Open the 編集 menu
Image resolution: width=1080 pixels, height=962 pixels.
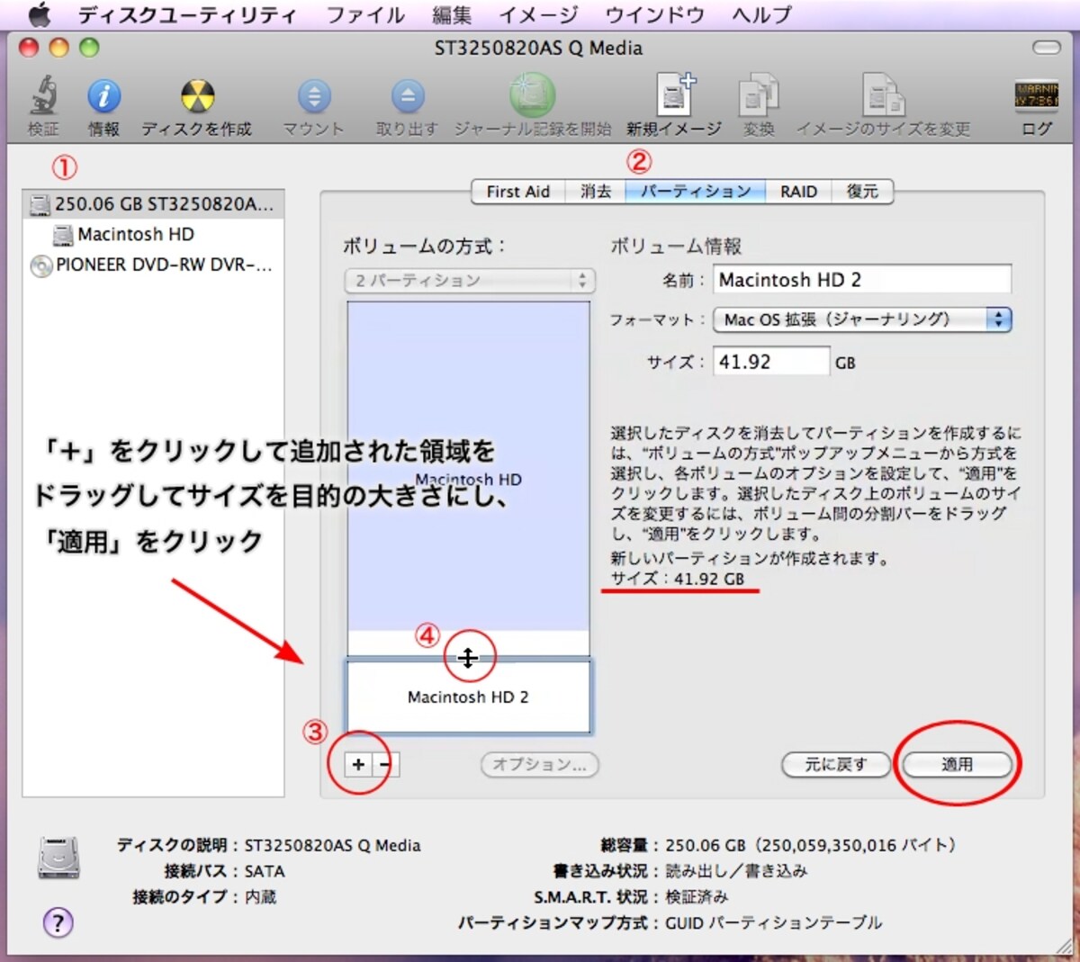(x=452, y=14)
